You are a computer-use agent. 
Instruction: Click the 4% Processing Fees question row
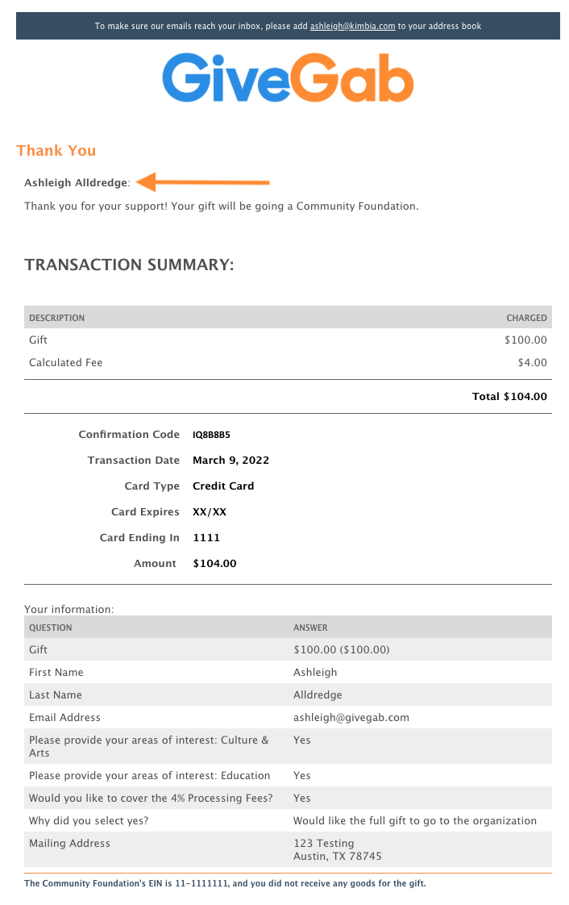[x=288, y=798]
